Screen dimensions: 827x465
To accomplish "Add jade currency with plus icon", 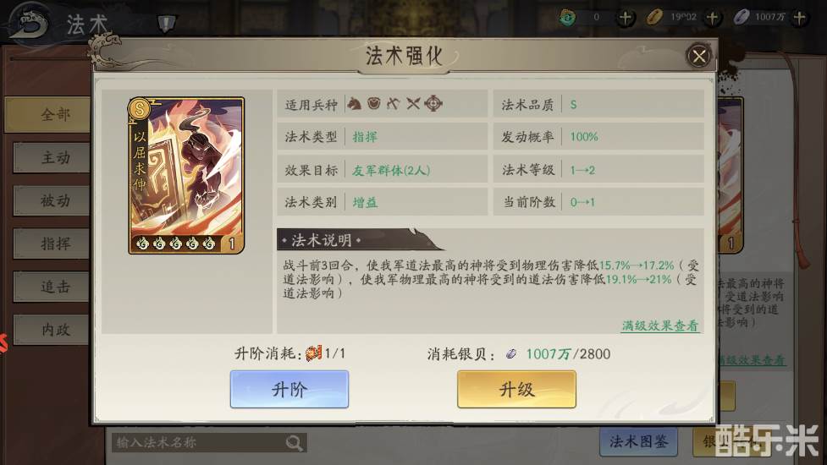I will (x=626, y=18).
